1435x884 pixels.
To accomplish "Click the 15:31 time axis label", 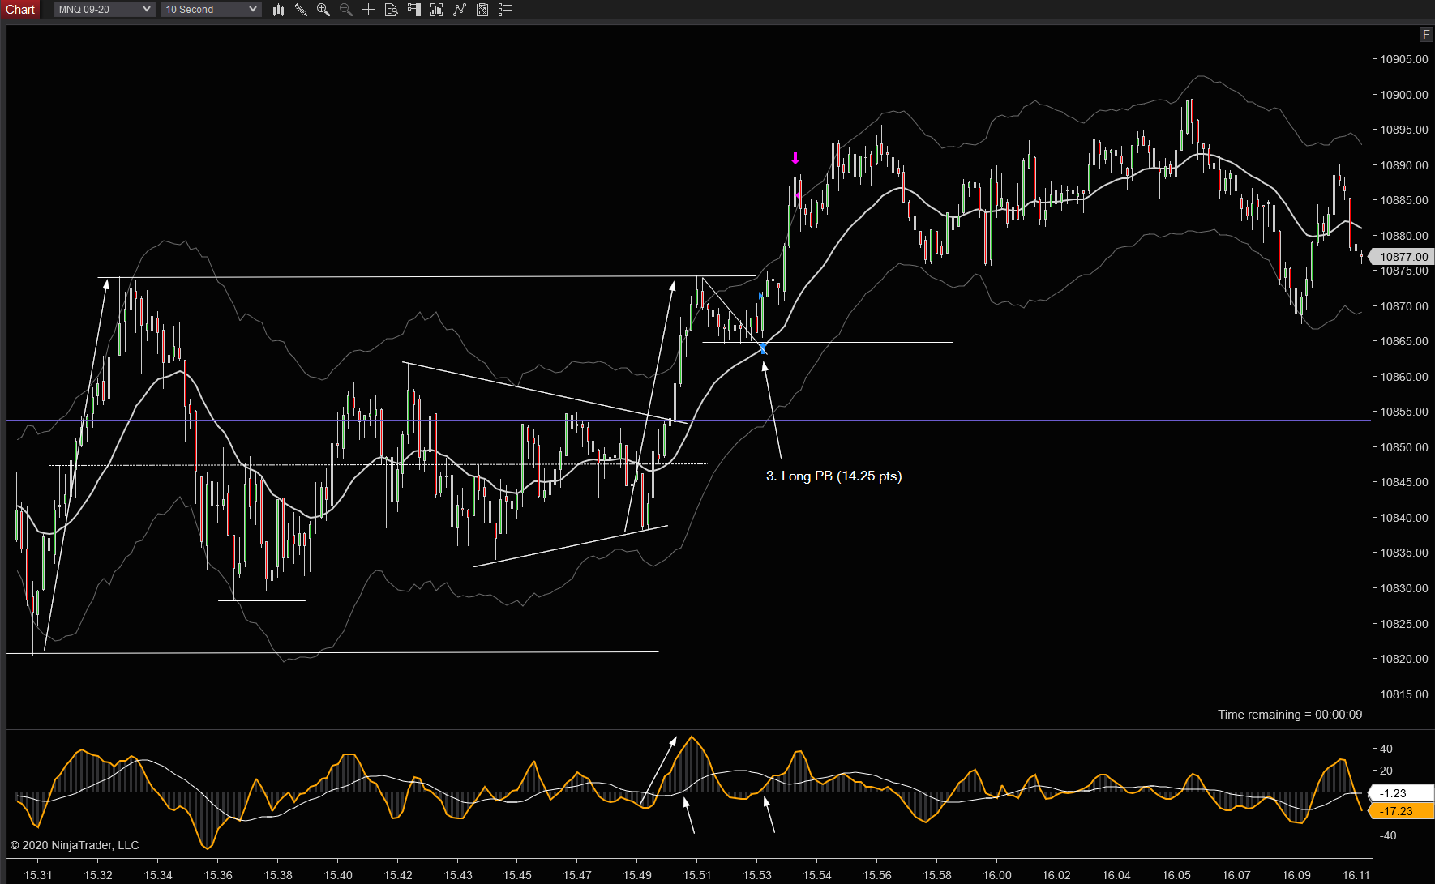I will (x=38, y=875).
